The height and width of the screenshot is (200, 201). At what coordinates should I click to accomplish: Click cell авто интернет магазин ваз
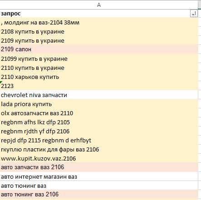(99, 176)
